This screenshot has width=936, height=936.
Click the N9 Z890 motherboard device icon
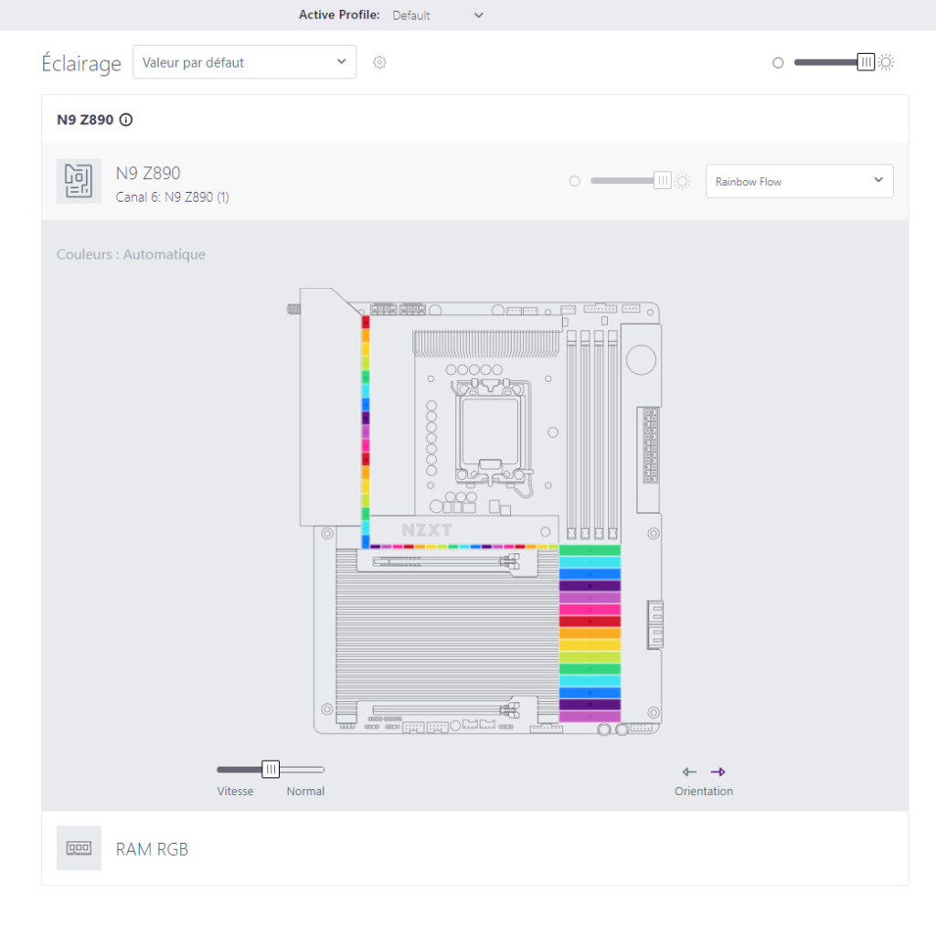coord(79,181)
